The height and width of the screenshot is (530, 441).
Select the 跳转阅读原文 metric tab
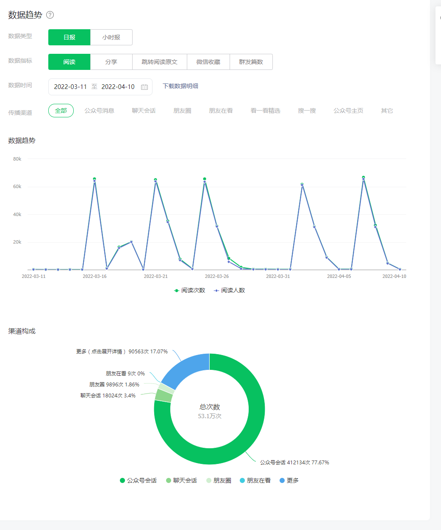160,62
